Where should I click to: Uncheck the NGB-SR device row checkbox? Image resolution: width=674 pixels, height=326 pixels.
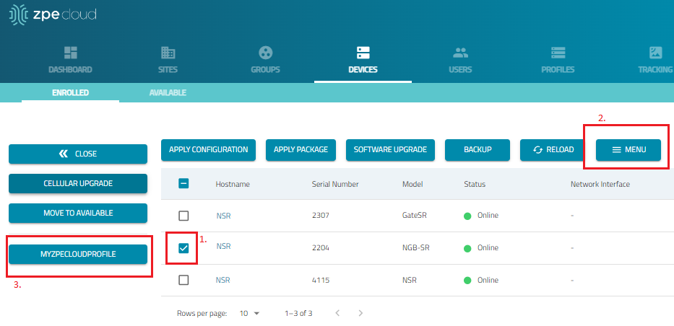pos(183,248)
